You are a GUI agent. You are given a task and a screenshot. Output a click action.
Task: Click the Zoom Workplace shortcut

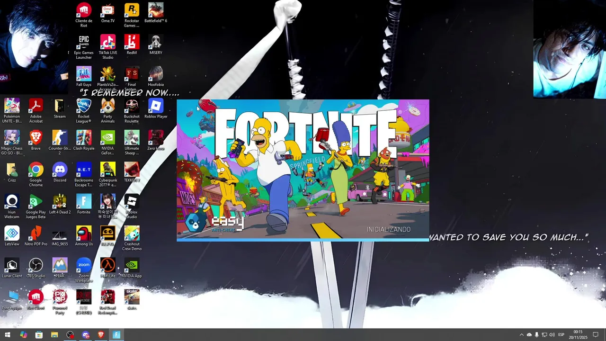84,270
